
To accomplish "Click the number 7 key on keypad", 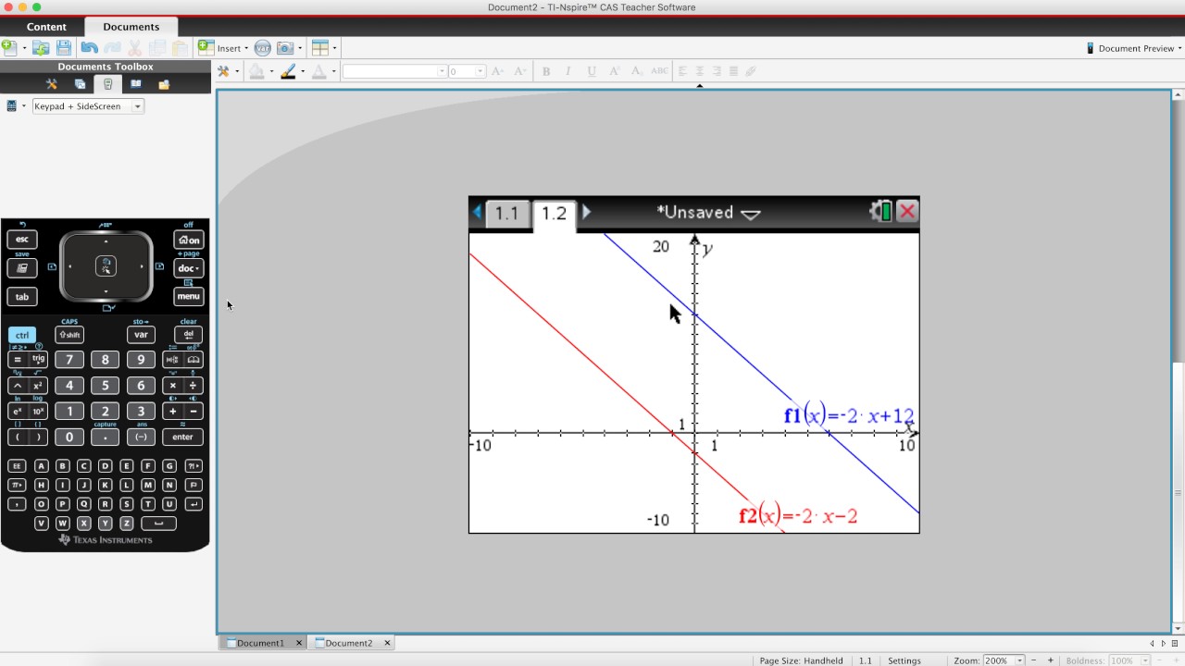I will (69, 359).
